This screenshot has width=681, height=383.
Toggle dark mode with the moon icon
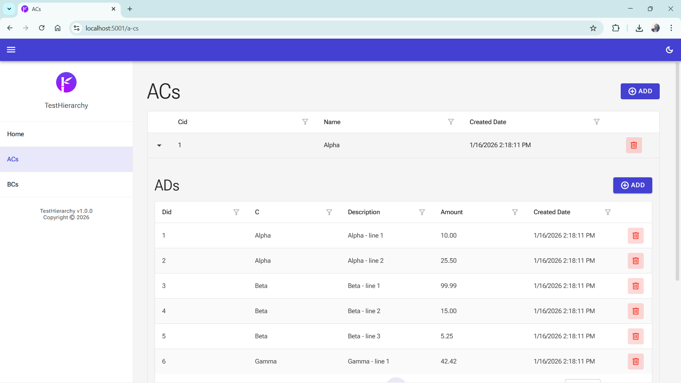pos(669,50)
